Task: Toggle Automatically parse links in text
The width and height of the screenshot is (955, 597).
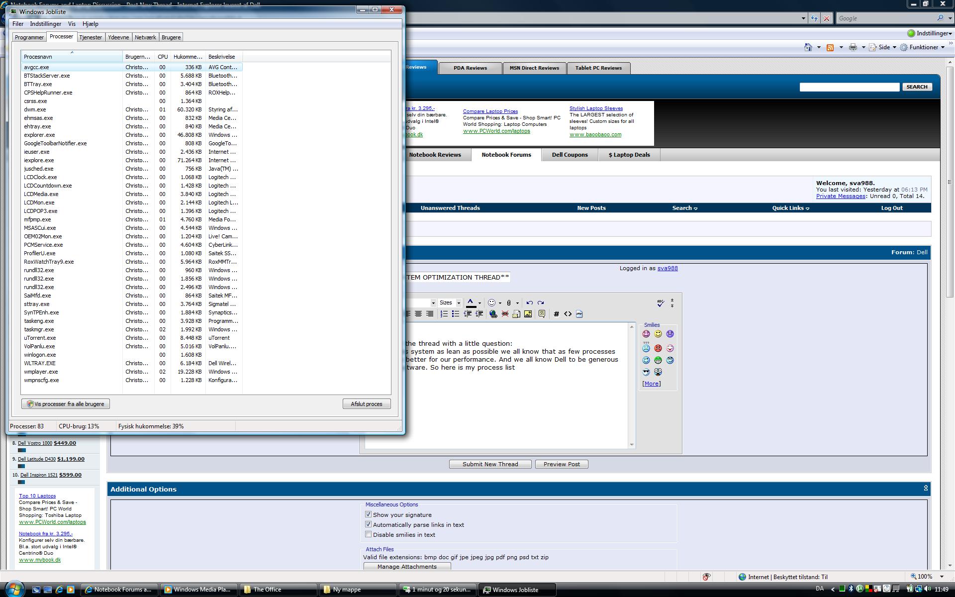Action: click(x=368, y=524)
